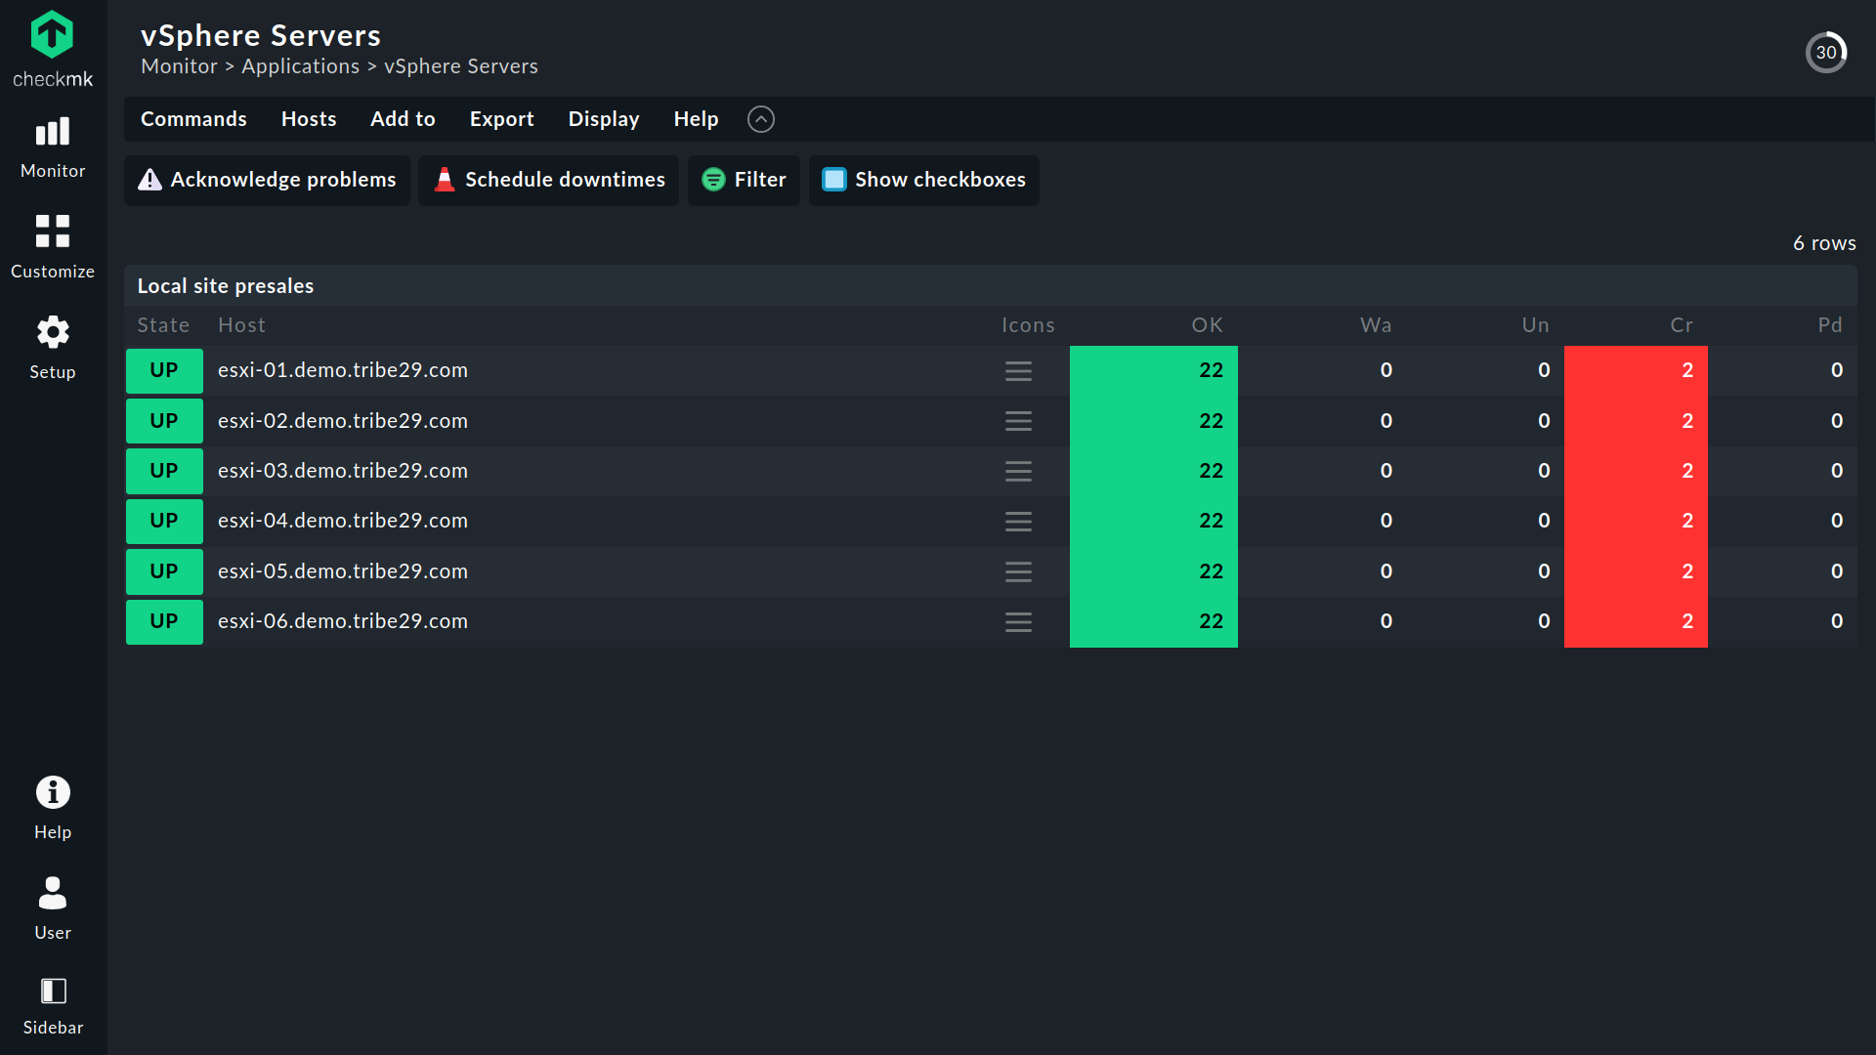Open the Customize menu in sidebar

53,247
